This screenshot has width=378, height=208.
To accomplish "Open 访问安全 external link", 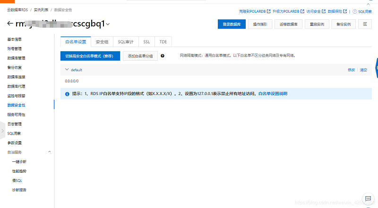I will pos(316,11).
